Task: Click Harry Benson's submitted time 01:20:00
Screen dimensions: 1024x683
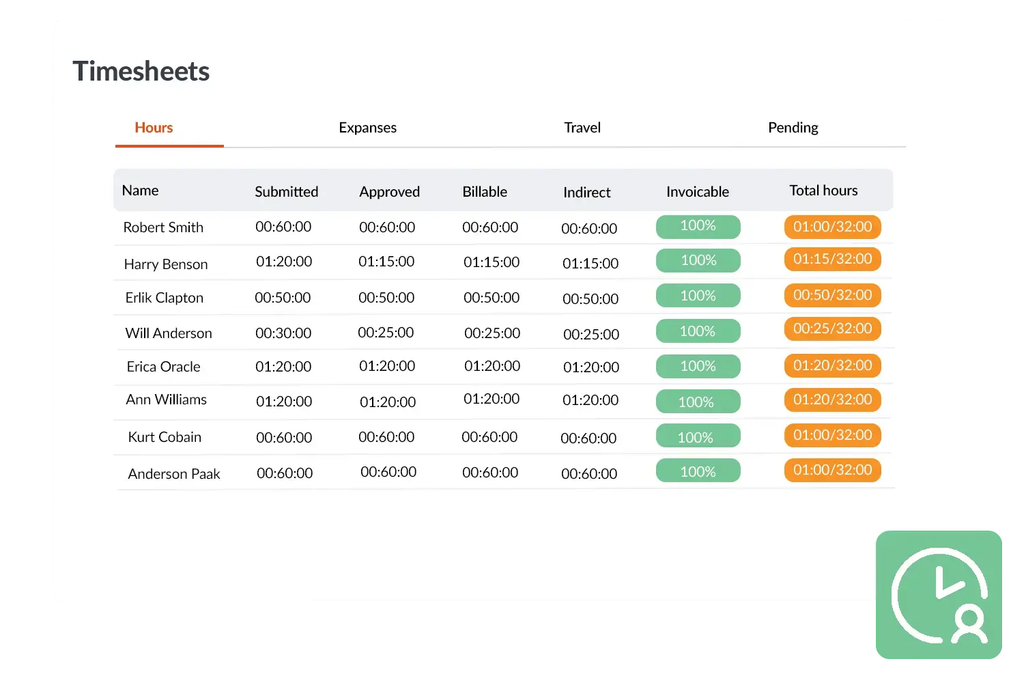Action: click(x=284, y=262)
